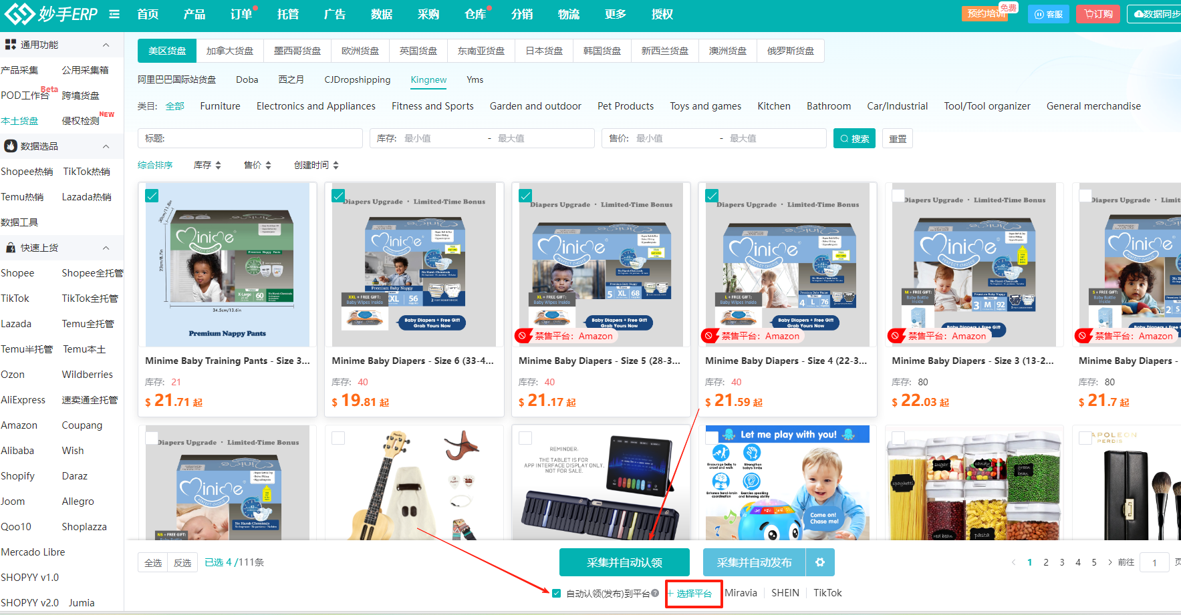Click the 库存 最小值 input field

[442, 138]
